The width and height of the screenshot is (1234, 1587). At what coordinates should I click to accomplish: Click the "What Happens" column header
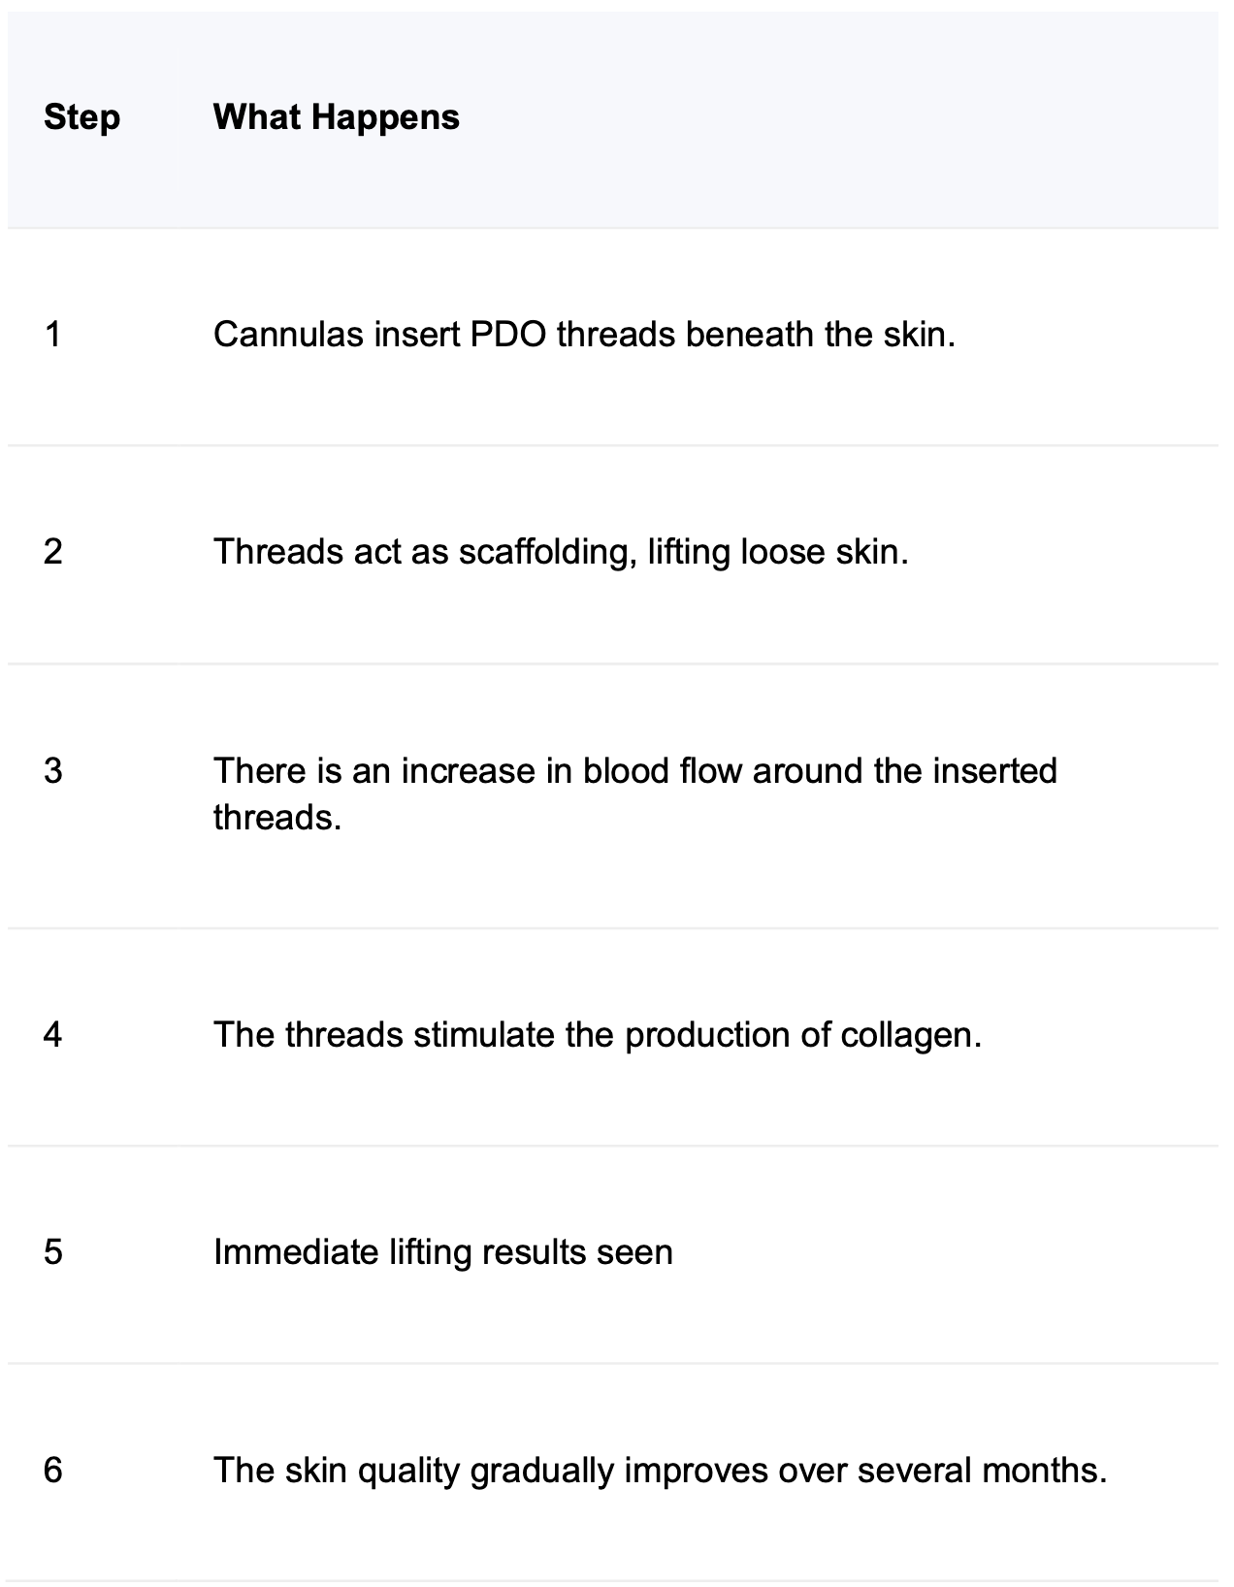(x=336, y=117)
